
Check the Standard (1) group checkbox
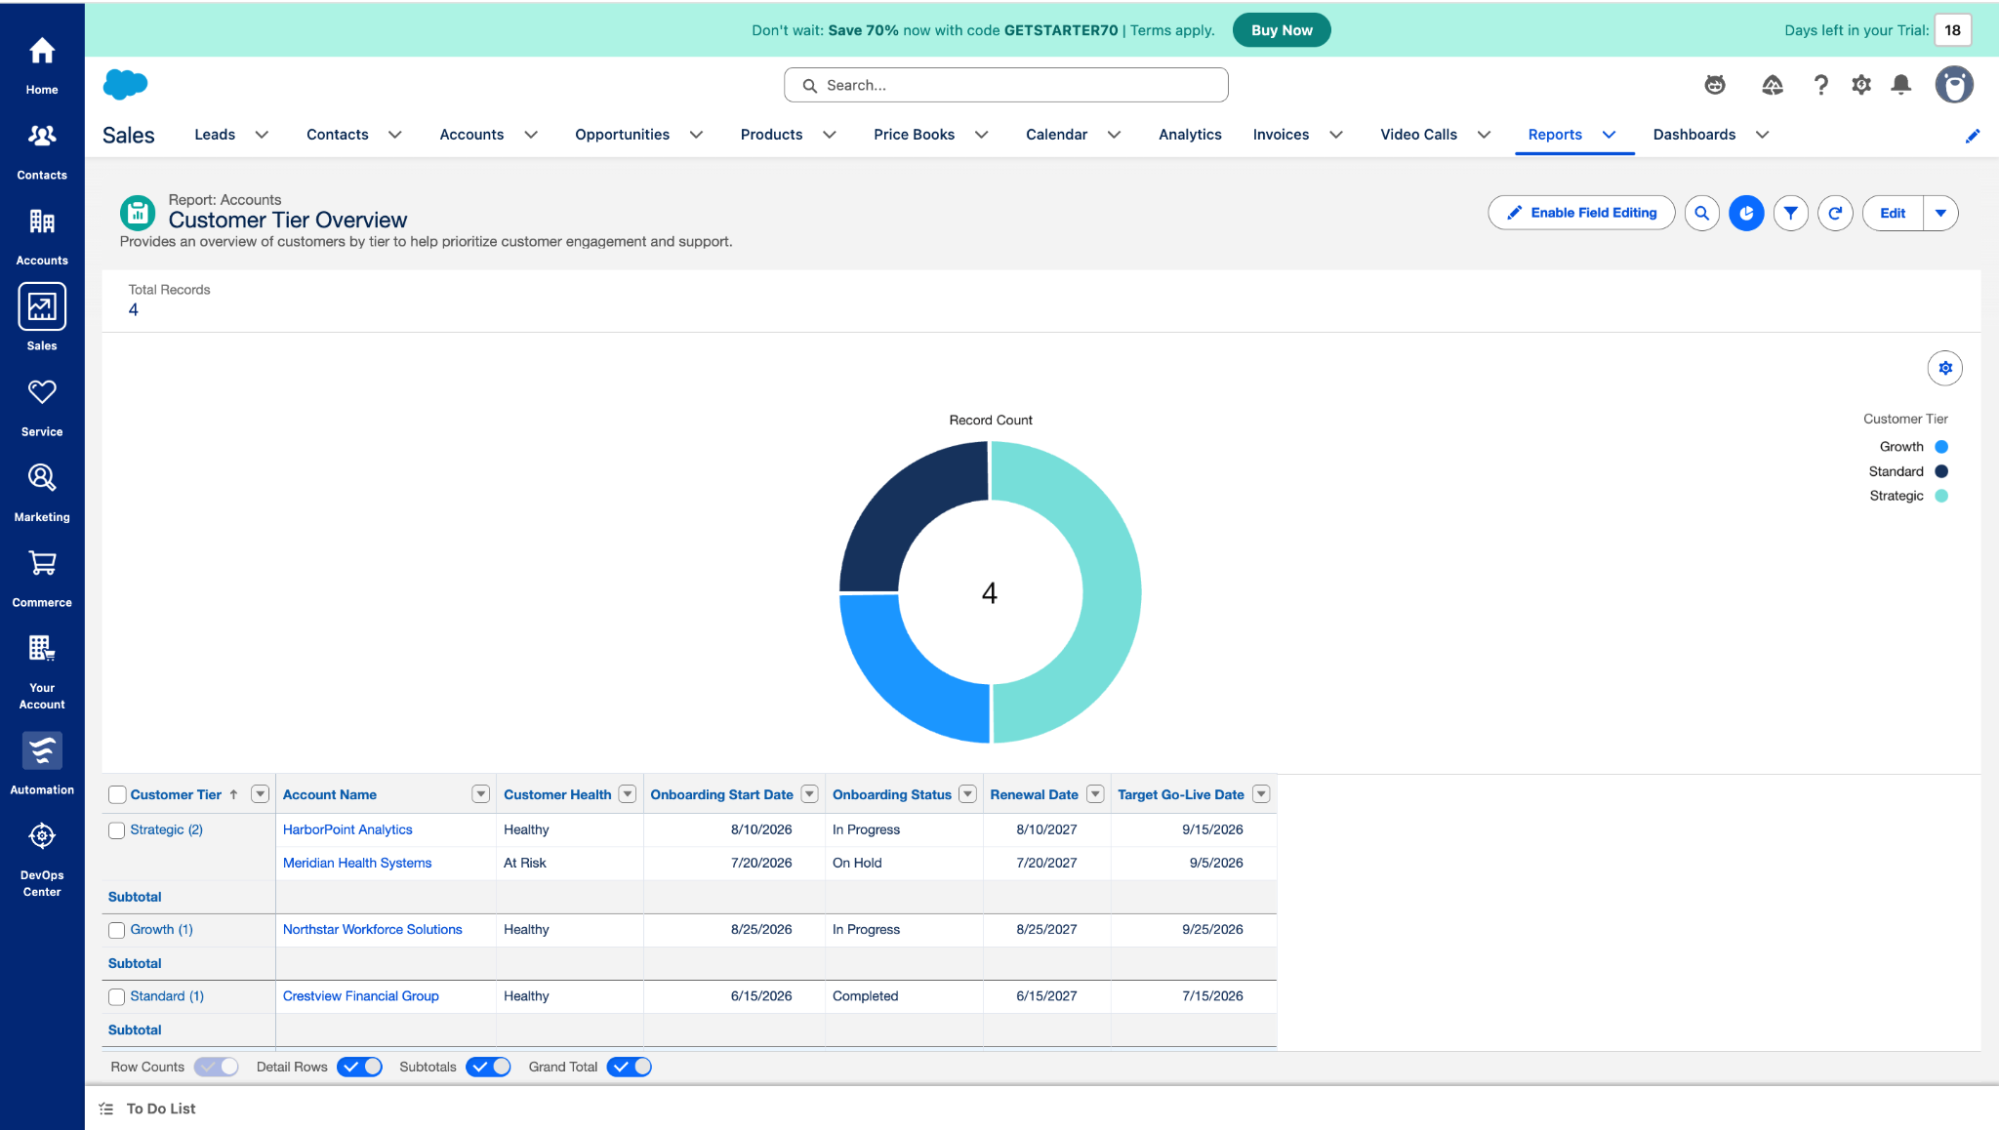pyautogui.click(x=117, y=996)
